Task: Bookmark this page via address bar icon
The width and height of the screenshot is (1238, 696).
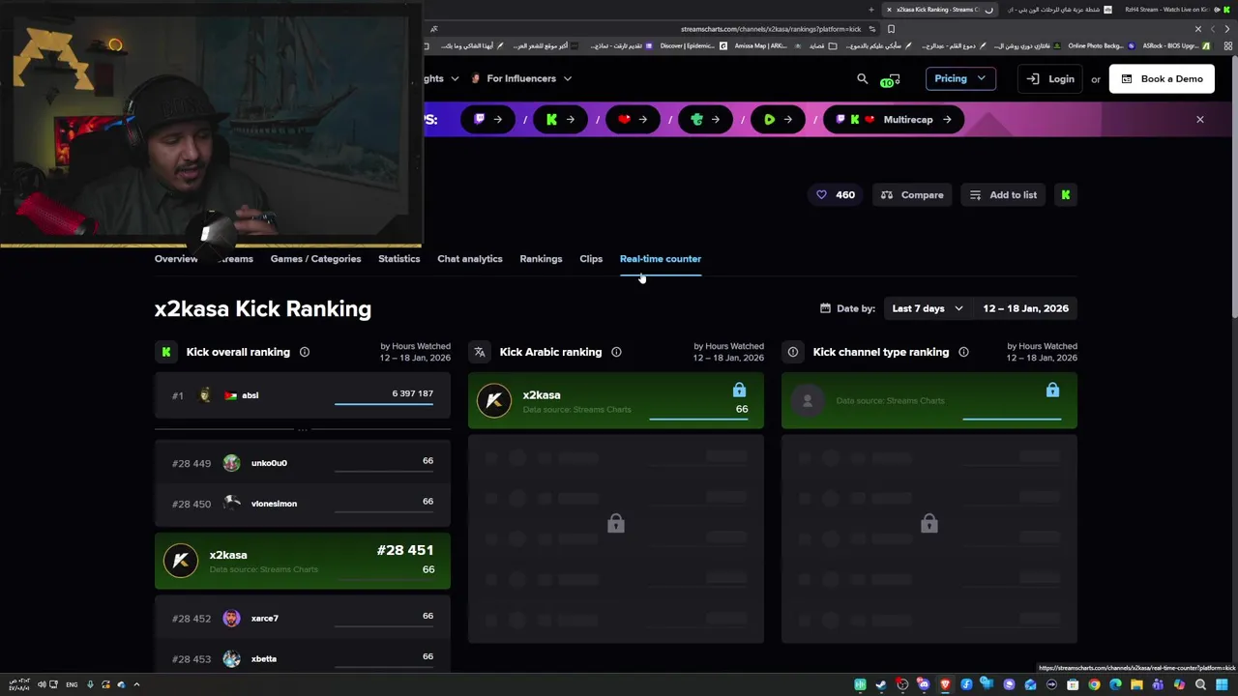Action: click(x=891, y=29)
